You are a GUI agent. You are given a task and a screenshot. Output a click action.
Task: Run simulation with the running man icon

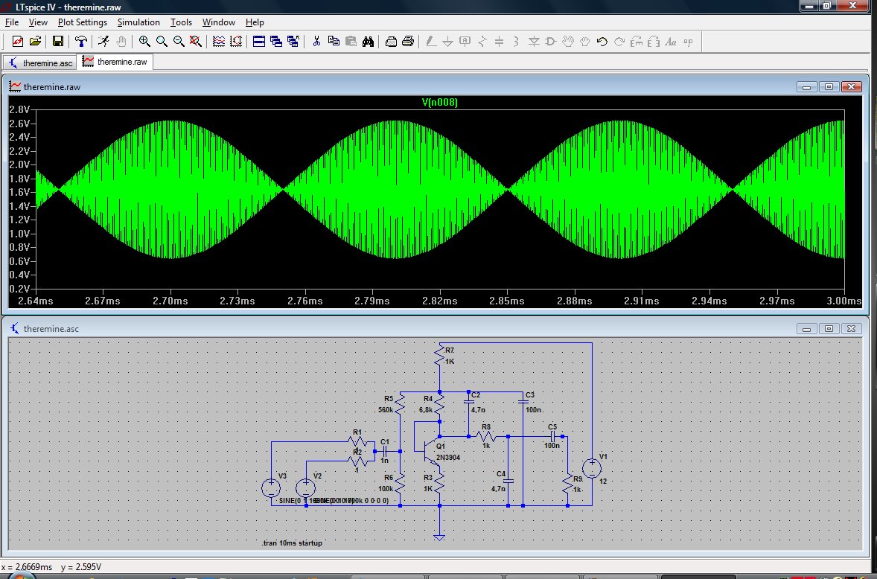coord(104,42)
